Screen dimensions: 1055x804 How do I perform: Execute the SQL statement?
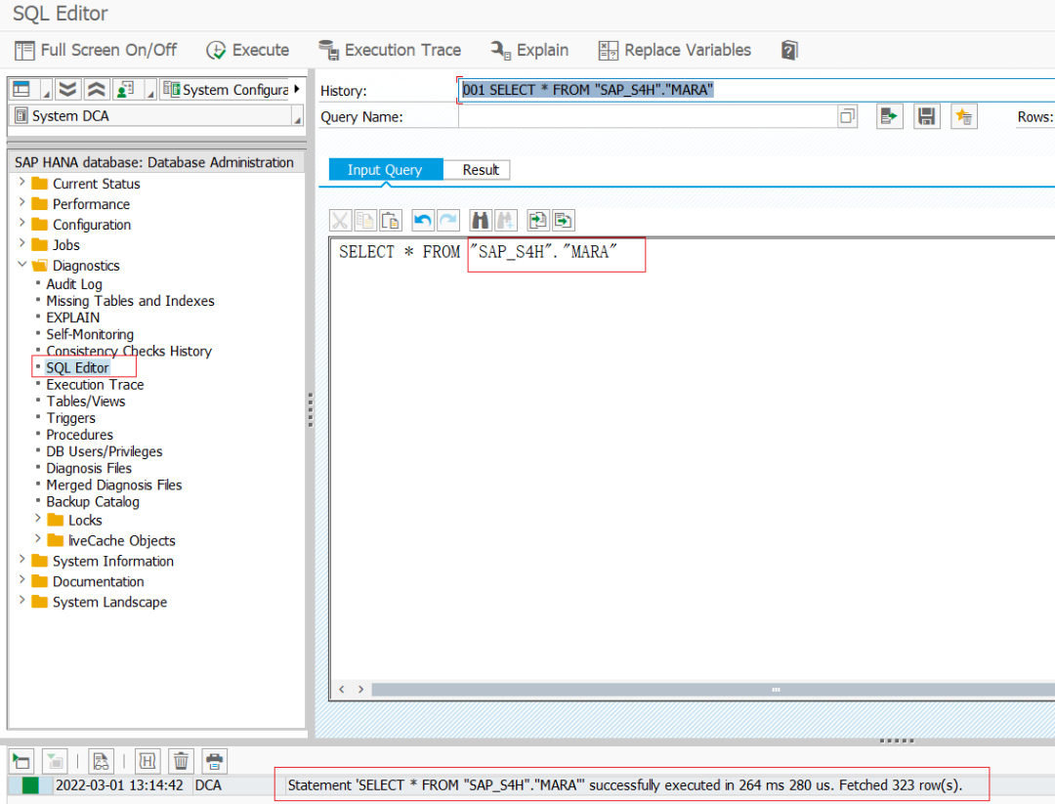click(247, 51)
